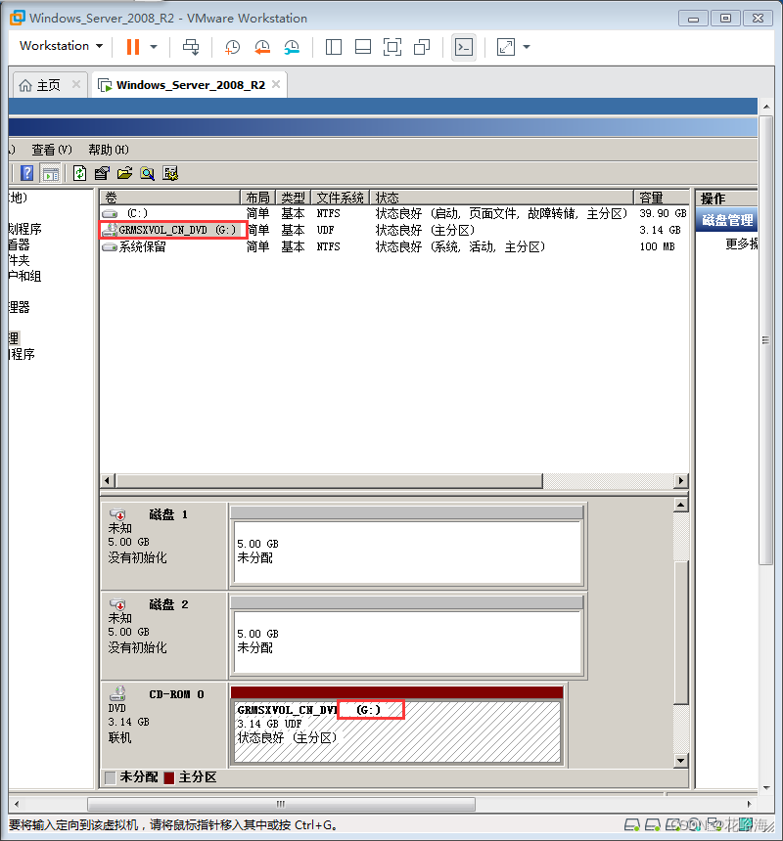Open the 帮助(H) menu

point(109,150)
